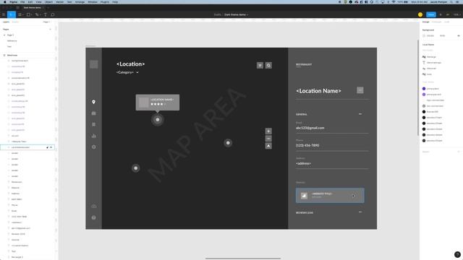The height and width of the screenshot is (260, 463).
Task: Click the map compass arrow button
Action: (x=268, y=146)
